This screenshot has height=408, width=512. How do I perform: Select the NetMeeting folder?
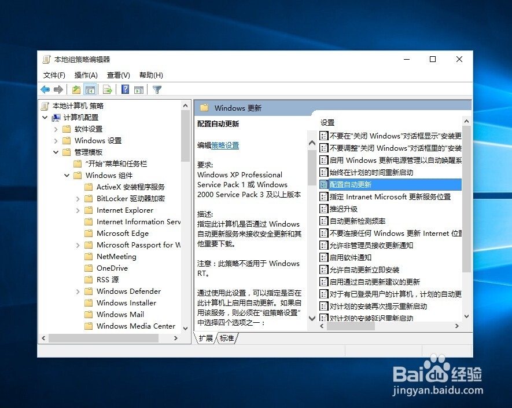[x=116, y=257]
